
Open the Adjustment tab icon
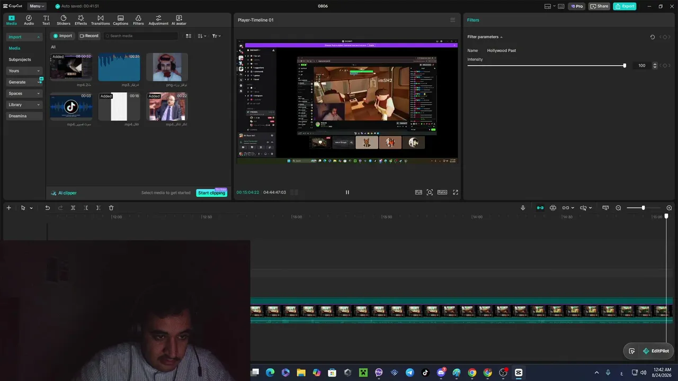click(x=158, y=20)
